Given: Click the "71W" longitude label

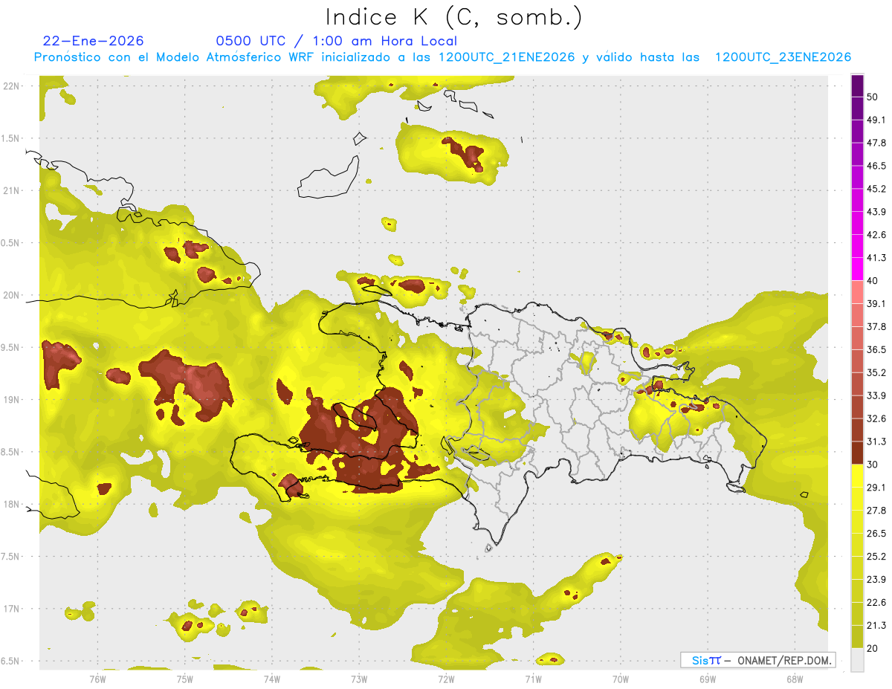Looking at the screenshot, I should 533,679.
